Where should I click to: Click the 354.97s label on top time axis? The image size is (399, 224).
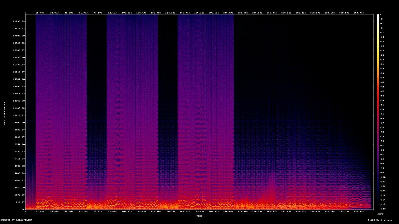click(358, 13)
